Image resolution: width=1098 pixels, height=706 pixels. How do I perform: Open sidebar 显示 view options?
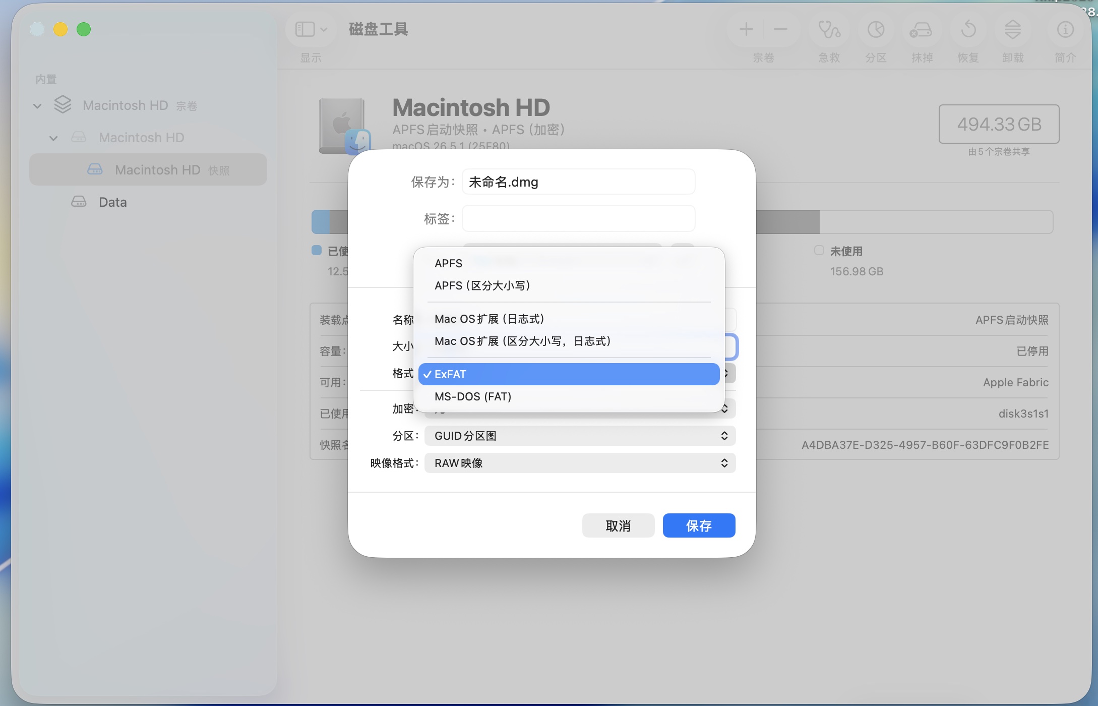coord(311,29)
